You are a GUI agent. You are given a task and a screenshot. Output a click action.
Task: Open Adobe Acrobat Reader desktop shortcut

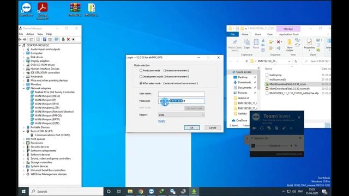(x=43, y=11)
